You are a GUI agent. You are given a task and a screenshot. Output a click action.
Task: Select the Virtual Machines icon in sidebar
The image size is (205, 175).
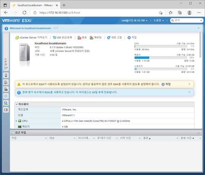pyautogui.click(x=6, y=96)
